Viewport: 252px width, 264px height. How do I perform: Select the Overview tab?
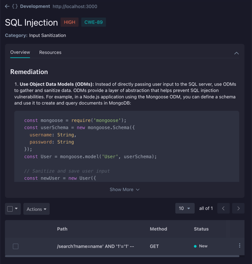[20, 52]
